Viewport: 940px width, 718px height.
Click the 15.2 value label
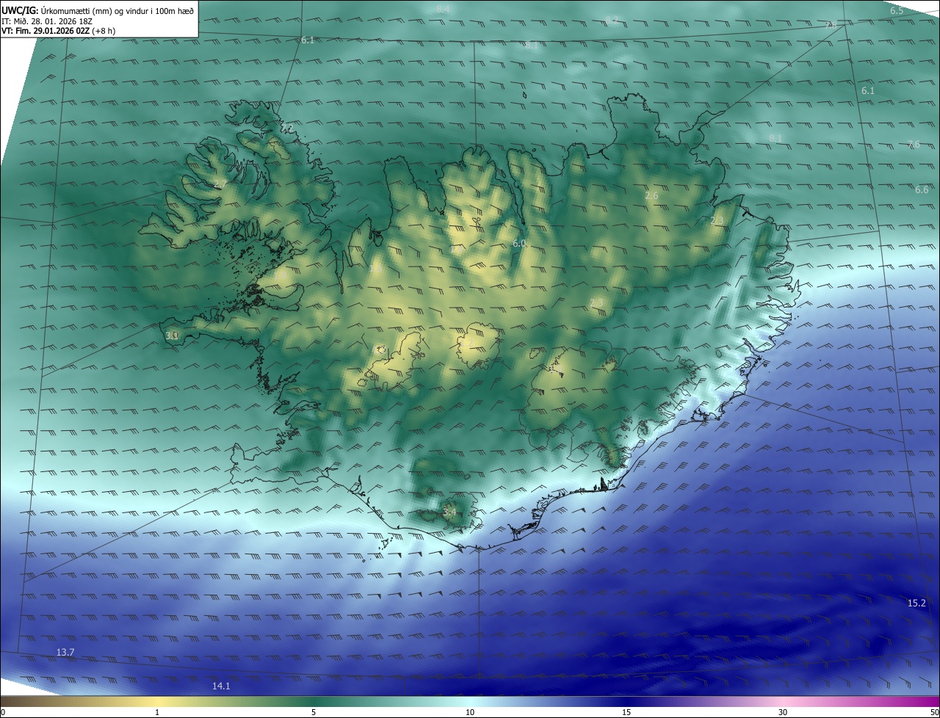[x=916, y=603]
